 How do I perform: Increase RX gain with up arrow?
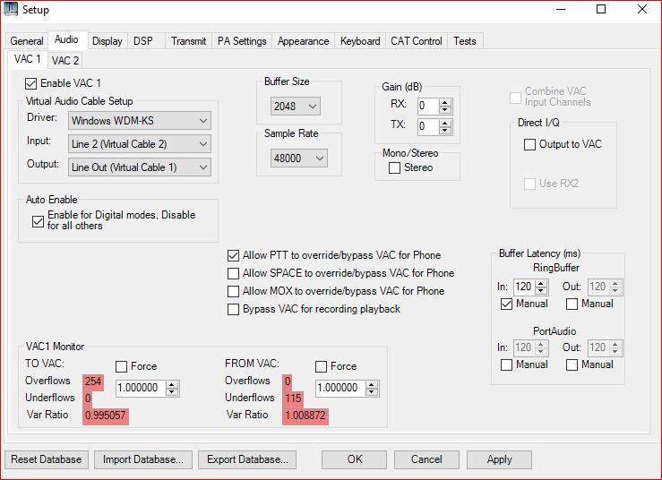446,102
